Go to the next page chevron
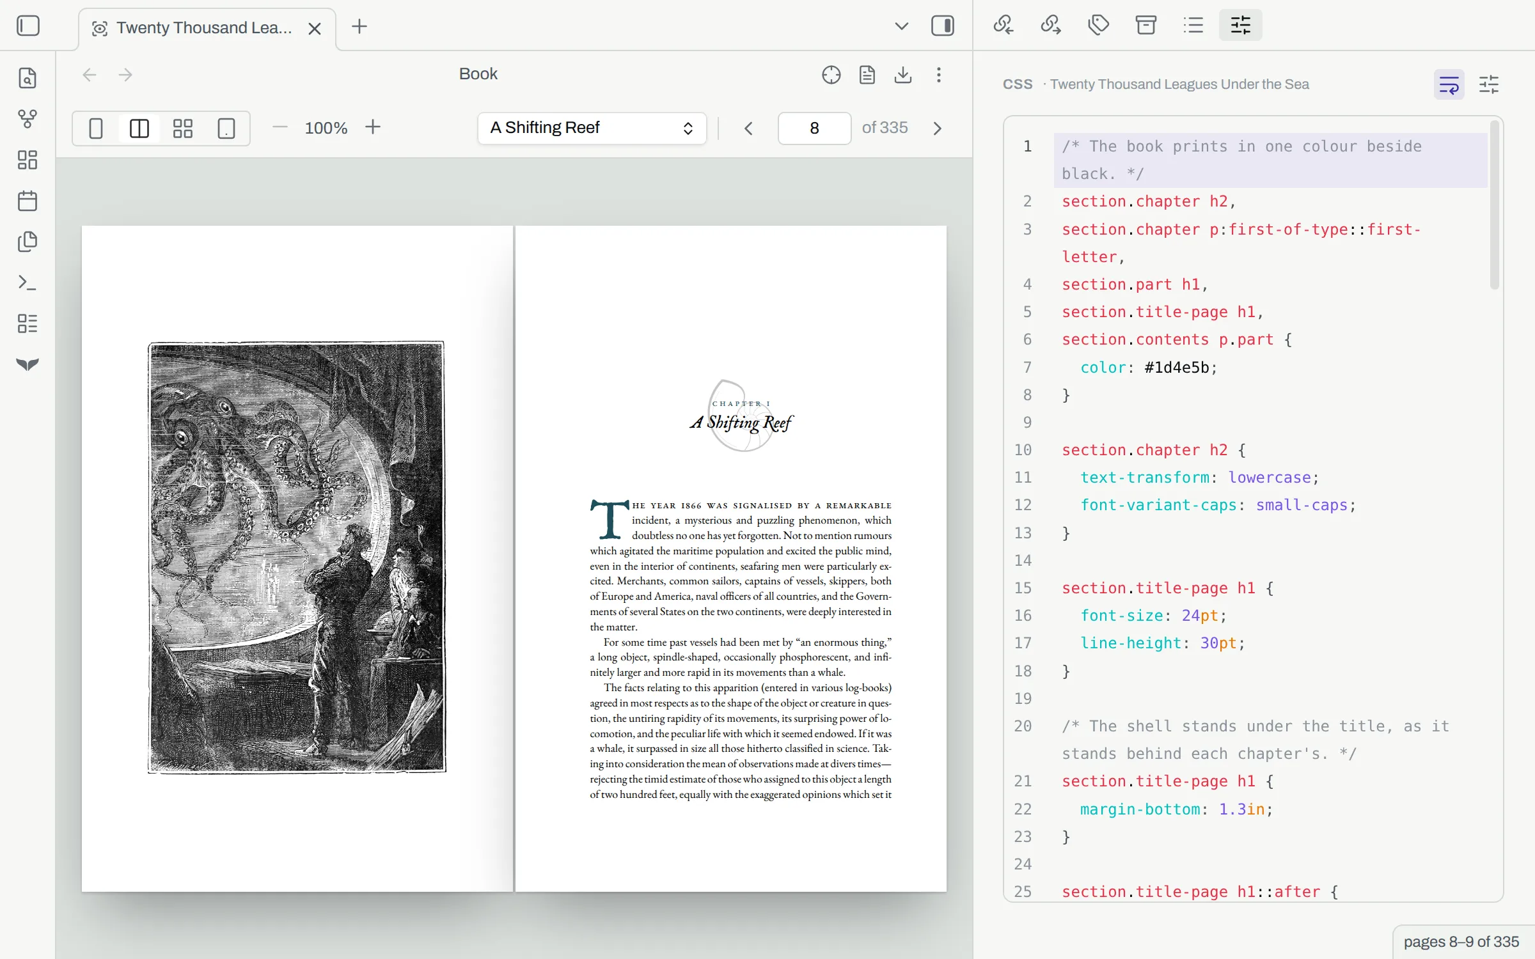Image resolution: width=1535 pixels, height=959 pixels. (938, 129)
